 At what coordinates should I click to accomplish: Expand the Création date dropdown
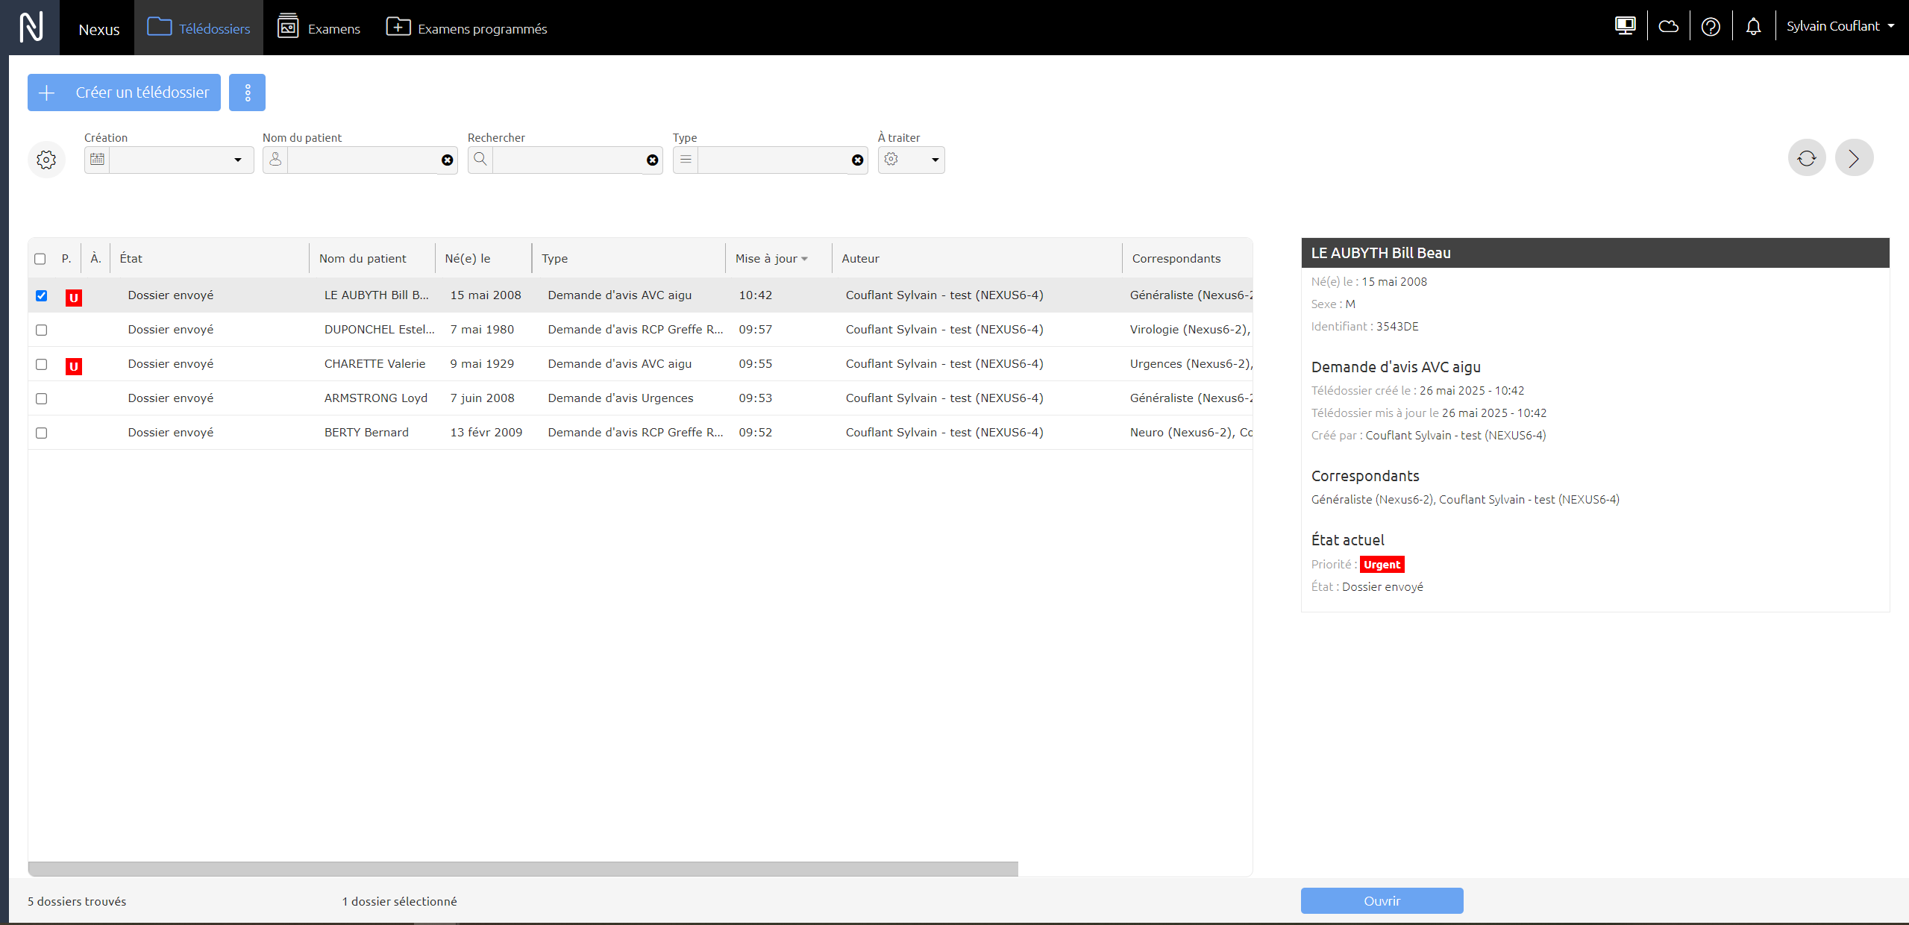pyautogui.click(x=237, y=160)
